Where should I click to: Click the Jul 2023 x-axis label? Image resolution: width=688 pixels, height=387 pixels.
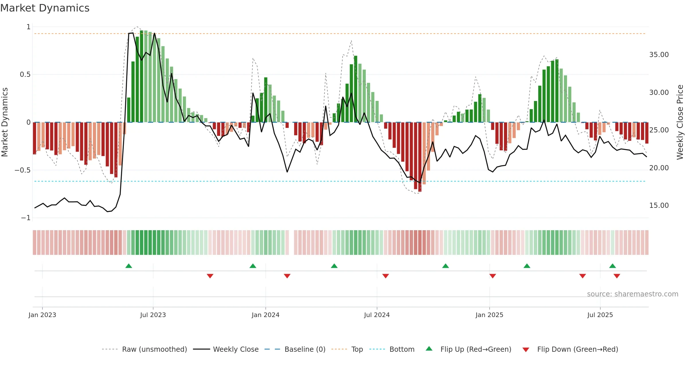point(153,315)
